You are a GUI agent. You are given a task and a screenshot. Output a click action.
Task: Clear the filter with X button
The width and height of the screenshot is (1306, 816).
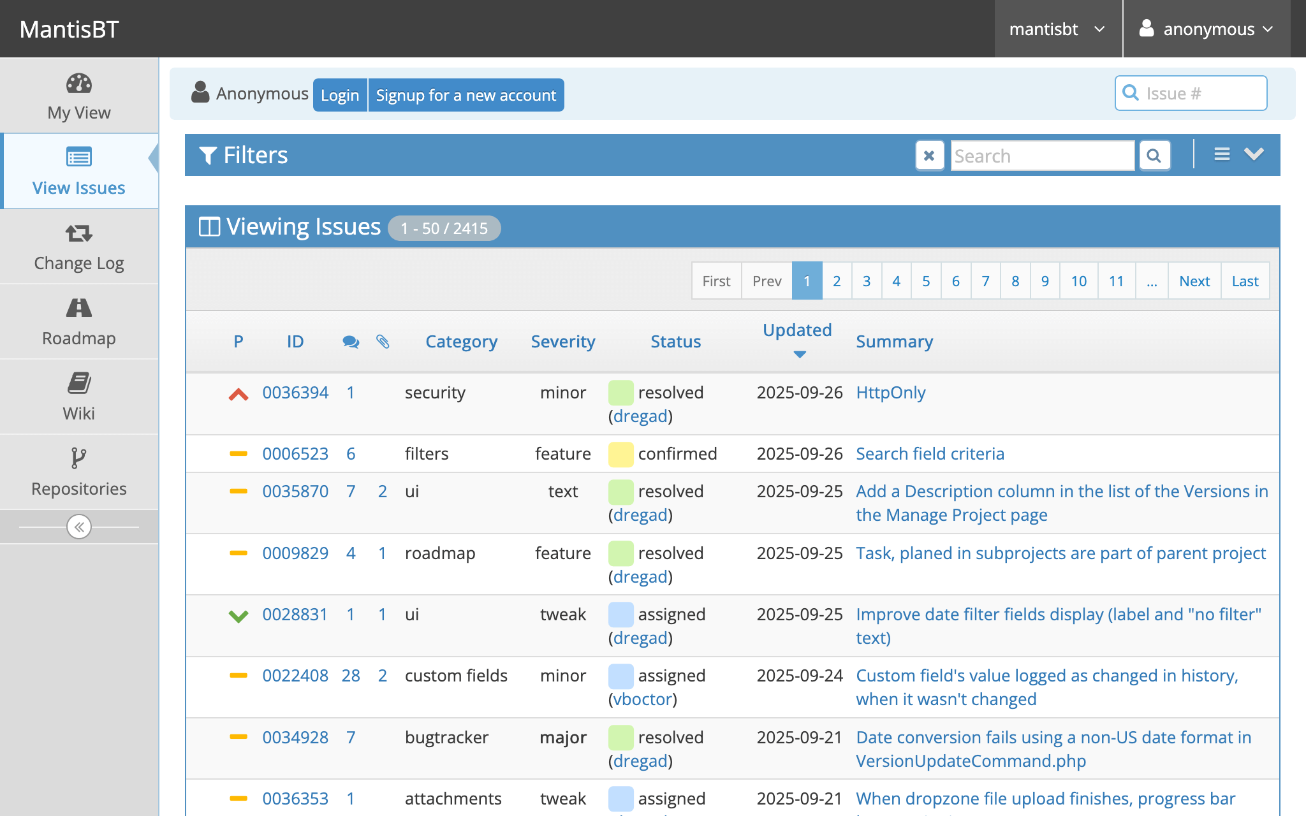click(929, 156)
